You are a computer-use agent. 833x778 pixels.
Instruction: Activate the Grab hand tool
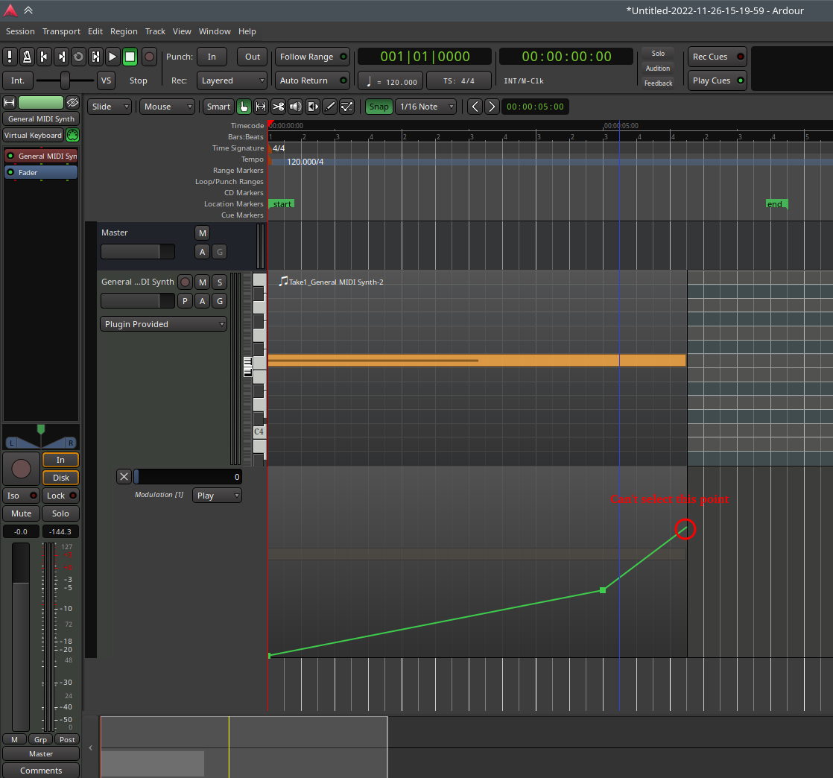pos(244,107)
